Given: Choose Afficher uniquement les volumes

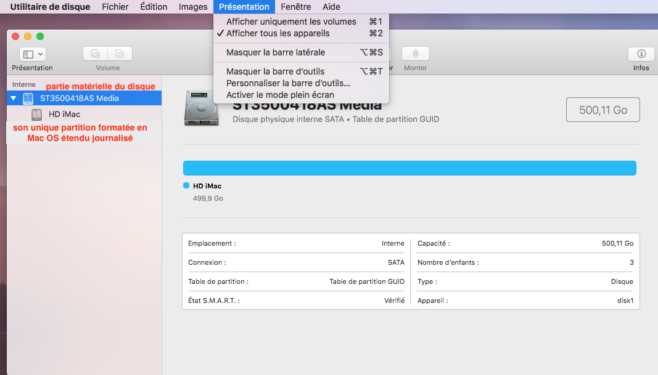Looking at the screenshot, I should (x=291, y=22).
